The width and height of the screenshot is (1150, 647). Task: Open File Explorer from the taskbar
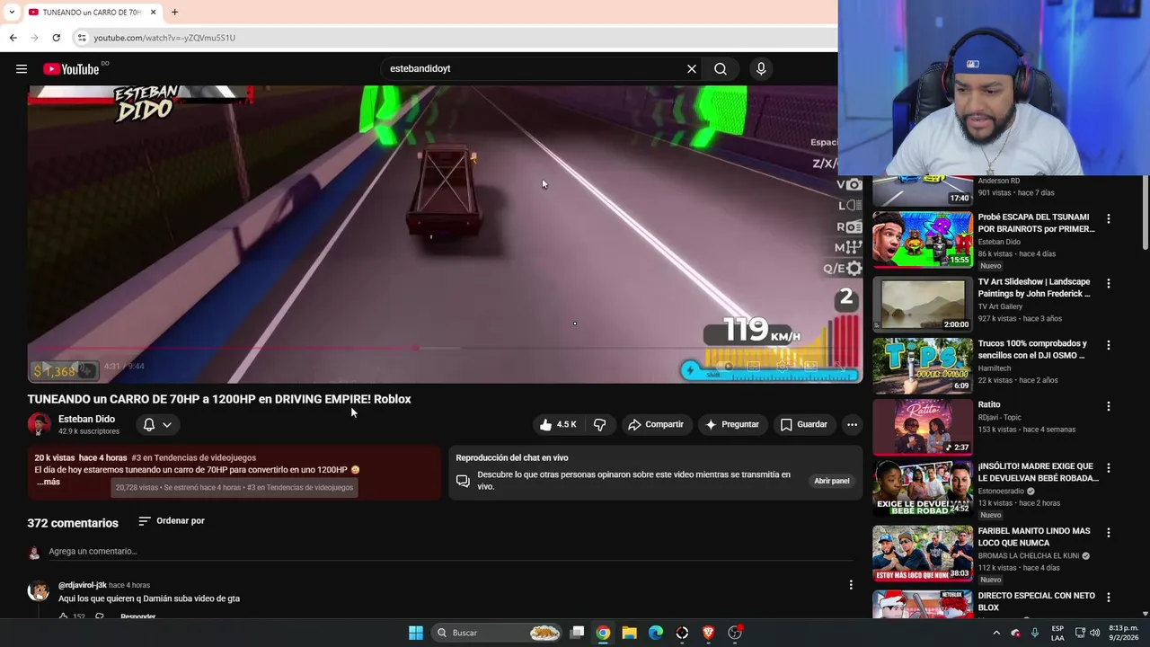[x=629, y=633]
